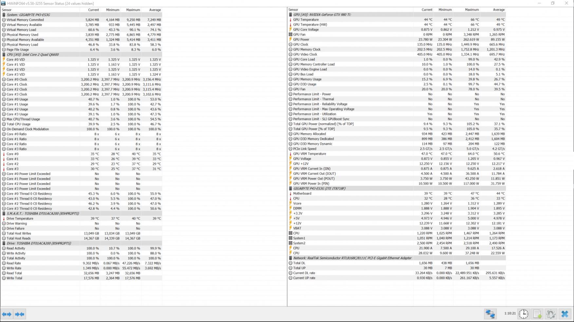Select the Read Rate row
The height and width of the screenshot is (322, 574).
pos(81,263)
